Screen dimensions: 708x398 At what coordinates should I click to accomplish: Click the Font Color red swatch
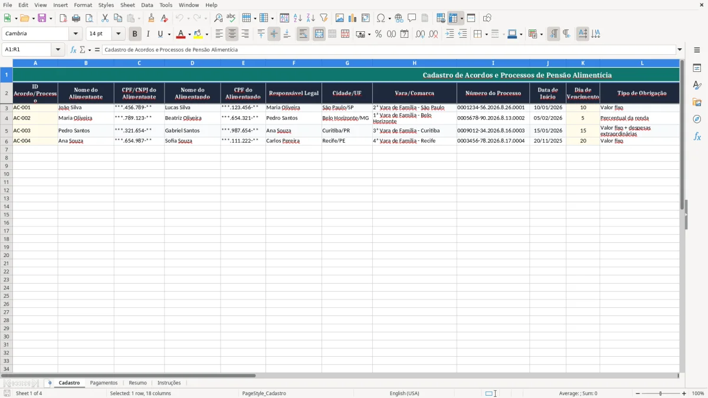click(x=181, y=34)
